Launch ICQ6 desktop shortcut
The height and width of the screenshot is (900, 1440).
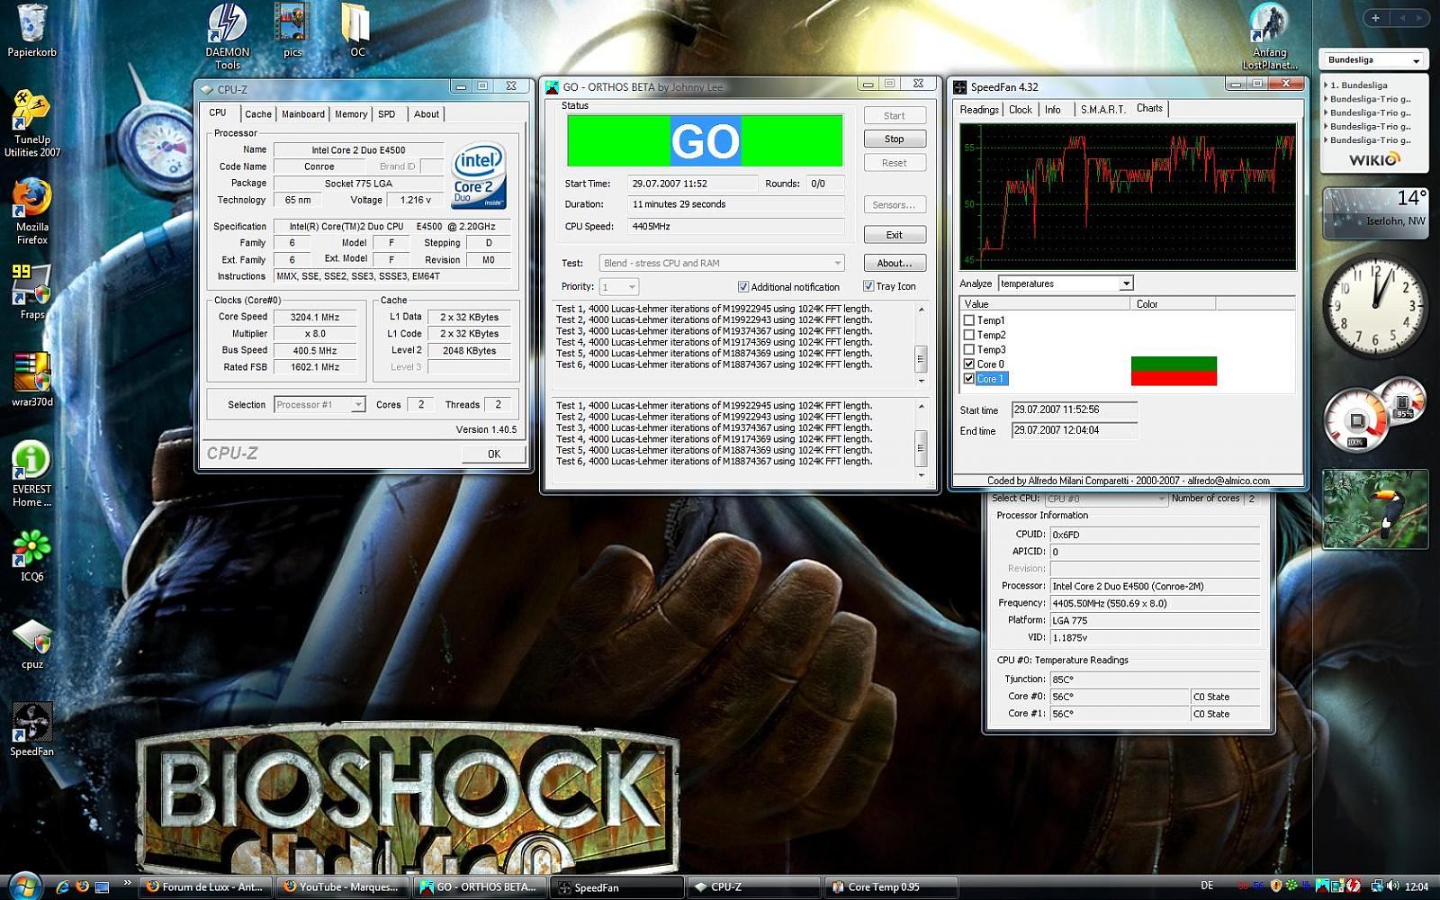[x=31, y=555]
